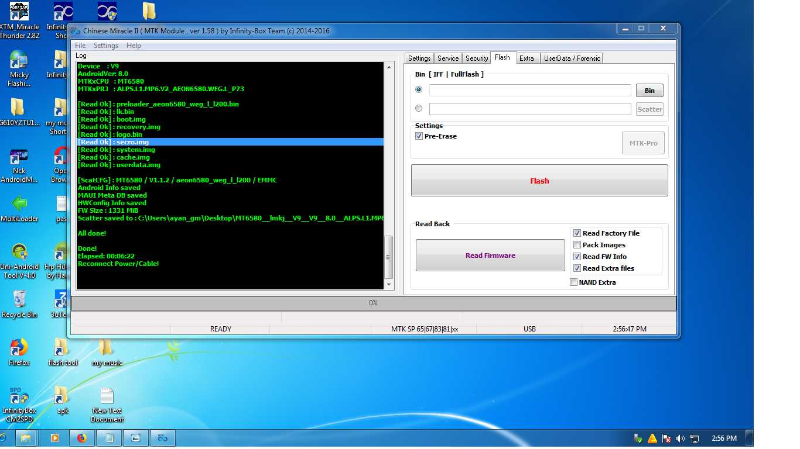
Task: Click the taskbar clock showing 2:56 PM
Action: [724, 438]
